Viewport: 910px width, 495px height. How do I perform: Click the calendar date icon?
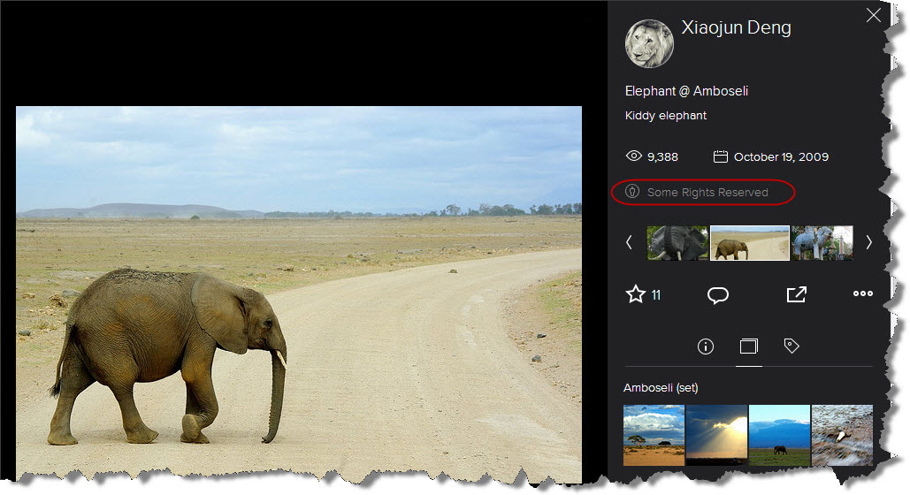720,156
